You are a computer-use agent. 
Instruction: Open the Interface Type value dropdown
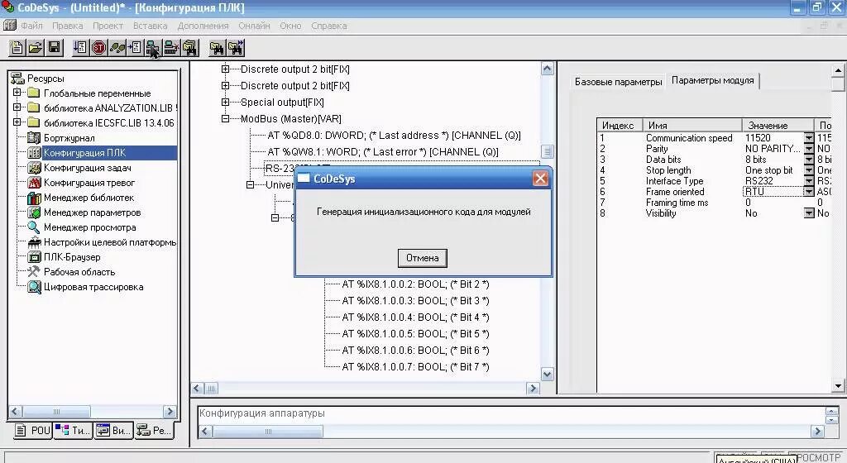click(809, 181)
